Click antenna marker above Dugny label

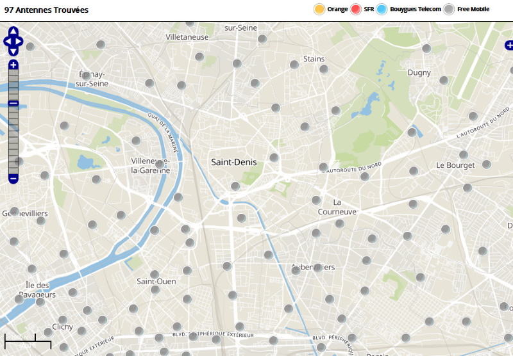tap(426, 49)
